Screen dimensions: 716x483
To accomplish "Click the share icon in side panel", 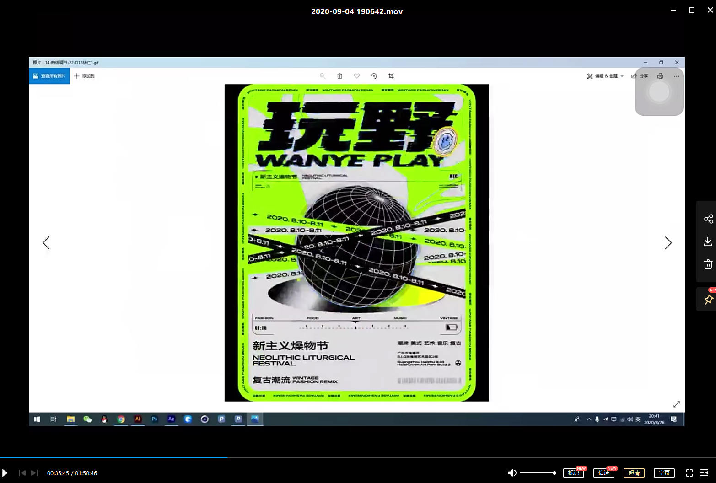I will (x=708, y=219).
